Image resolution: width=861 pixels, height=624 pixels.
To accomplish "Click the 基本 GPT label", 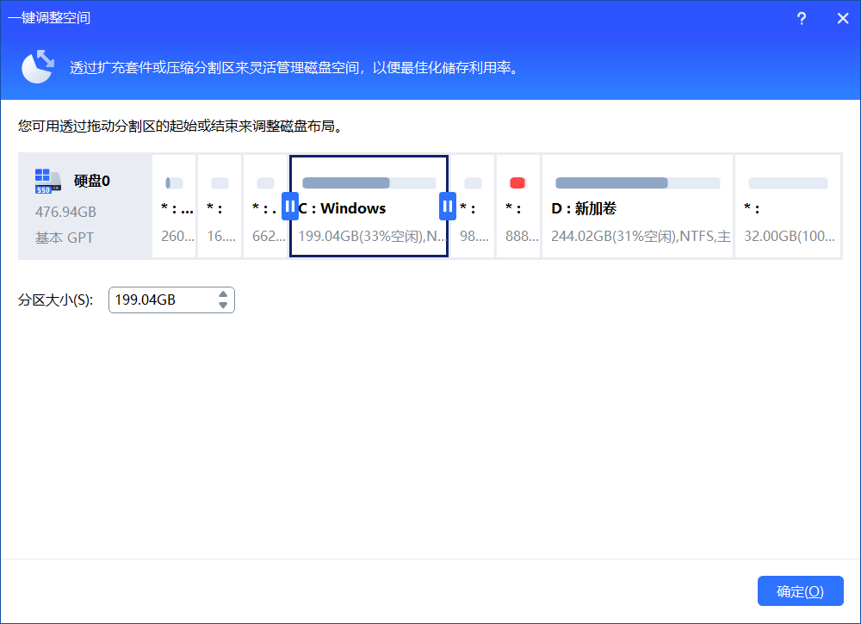I will click(x=65, y=238).
